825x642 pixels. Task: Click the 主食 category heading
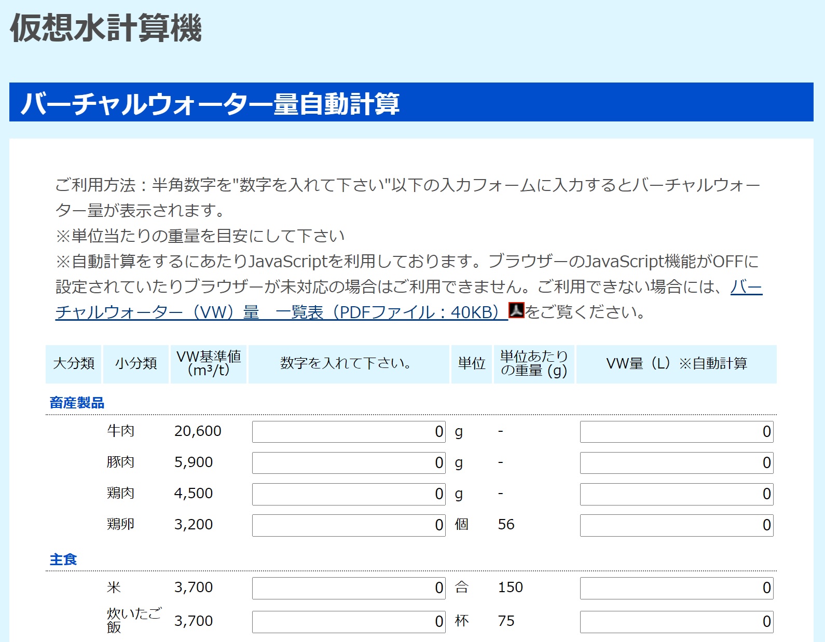(x=63, y=559)
